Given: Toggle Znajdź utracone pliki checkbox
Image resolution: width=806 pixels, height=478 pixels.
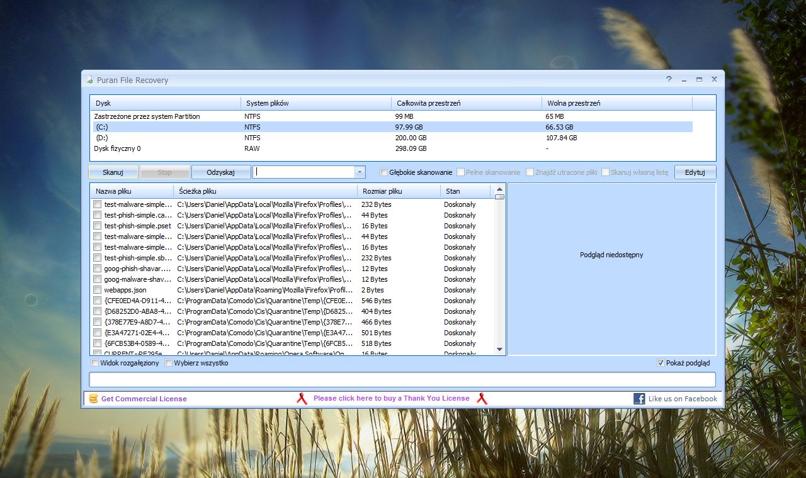Looking at the screenshot, I should coord(530,172).
